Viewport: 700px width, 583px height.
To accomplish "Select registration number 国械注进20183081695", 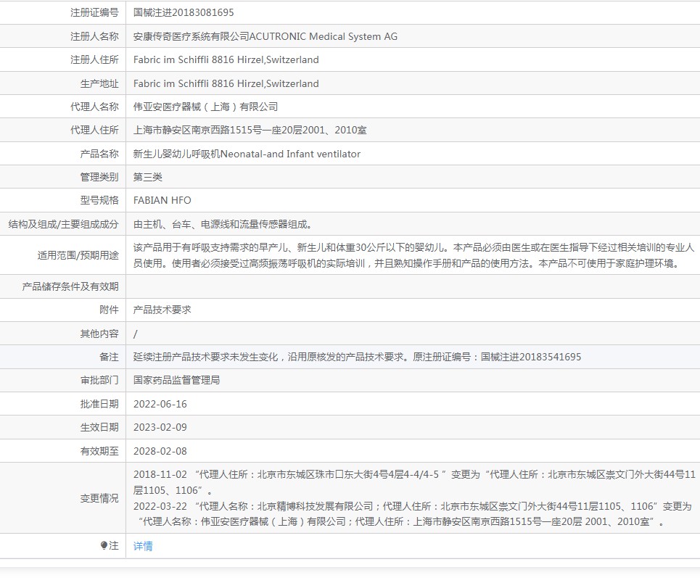I will (184, 12).
